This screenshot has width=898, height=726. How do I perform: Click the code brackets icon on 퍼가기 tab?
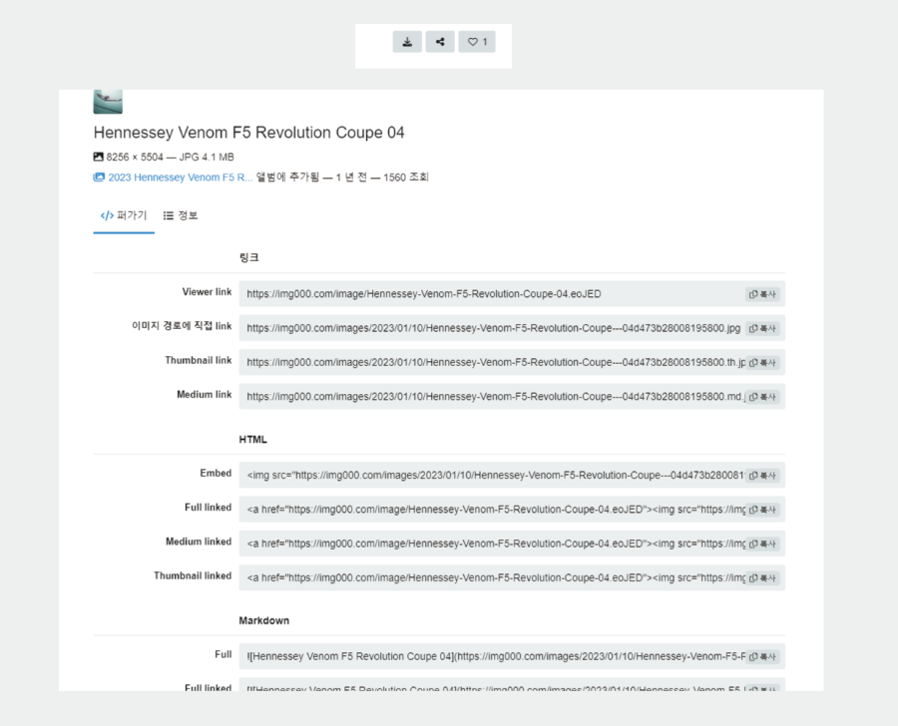[x=107, y=215]
